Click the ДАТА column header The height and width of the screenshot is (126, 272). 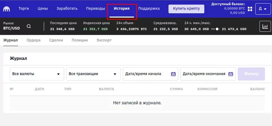point(39,89)
